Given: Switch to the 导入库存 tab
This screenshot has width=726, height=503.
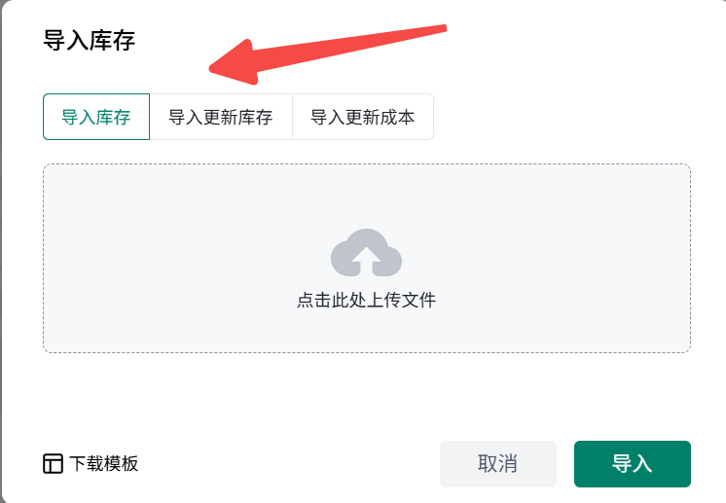Looking at the screenshot, I should [x=96, y=118].
